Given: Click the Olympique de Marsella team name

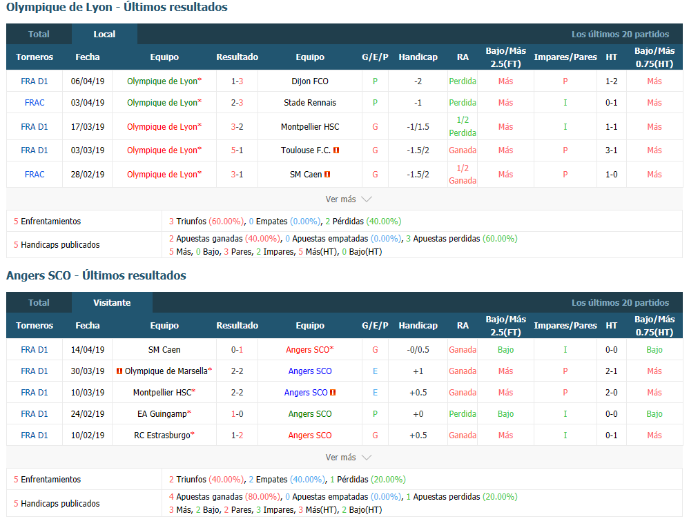Looking at the screenshot, I should (x=166, y=371).
